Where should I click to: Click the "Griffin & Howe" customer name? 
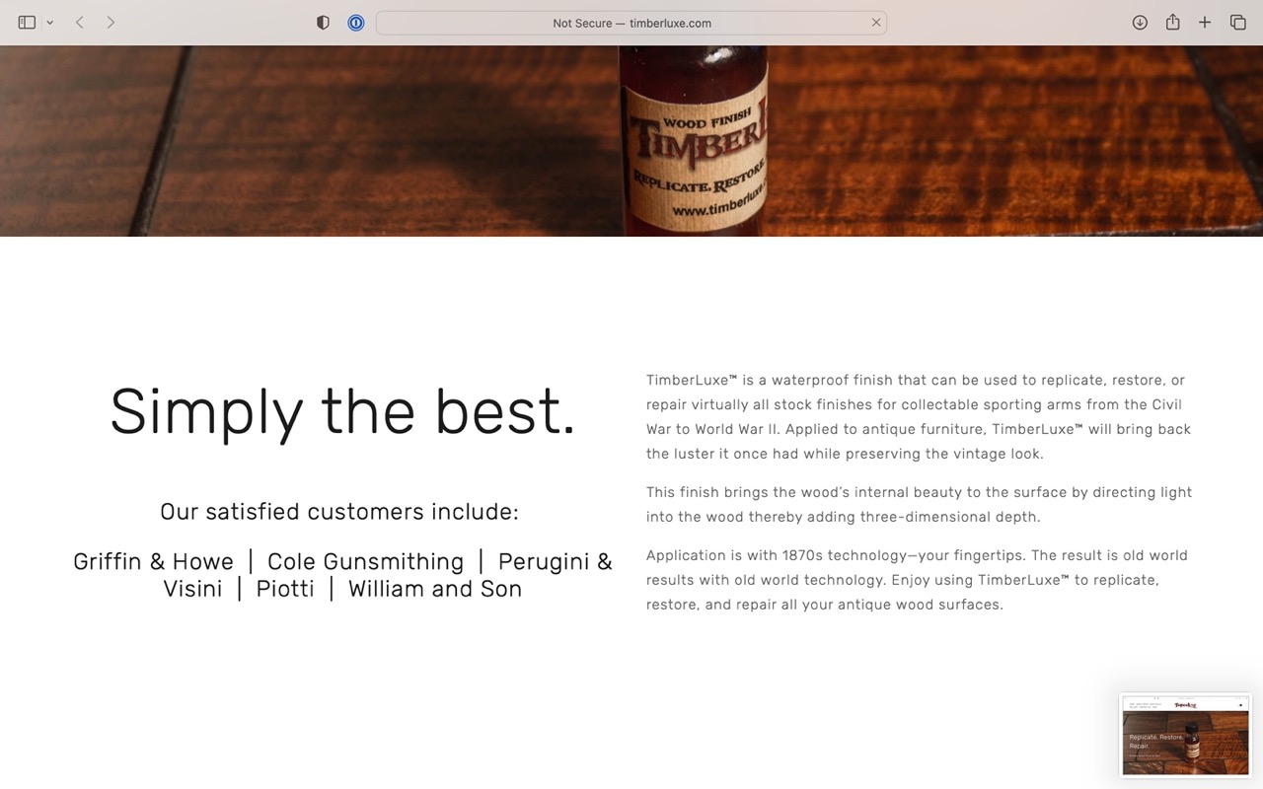coord(153,561)
